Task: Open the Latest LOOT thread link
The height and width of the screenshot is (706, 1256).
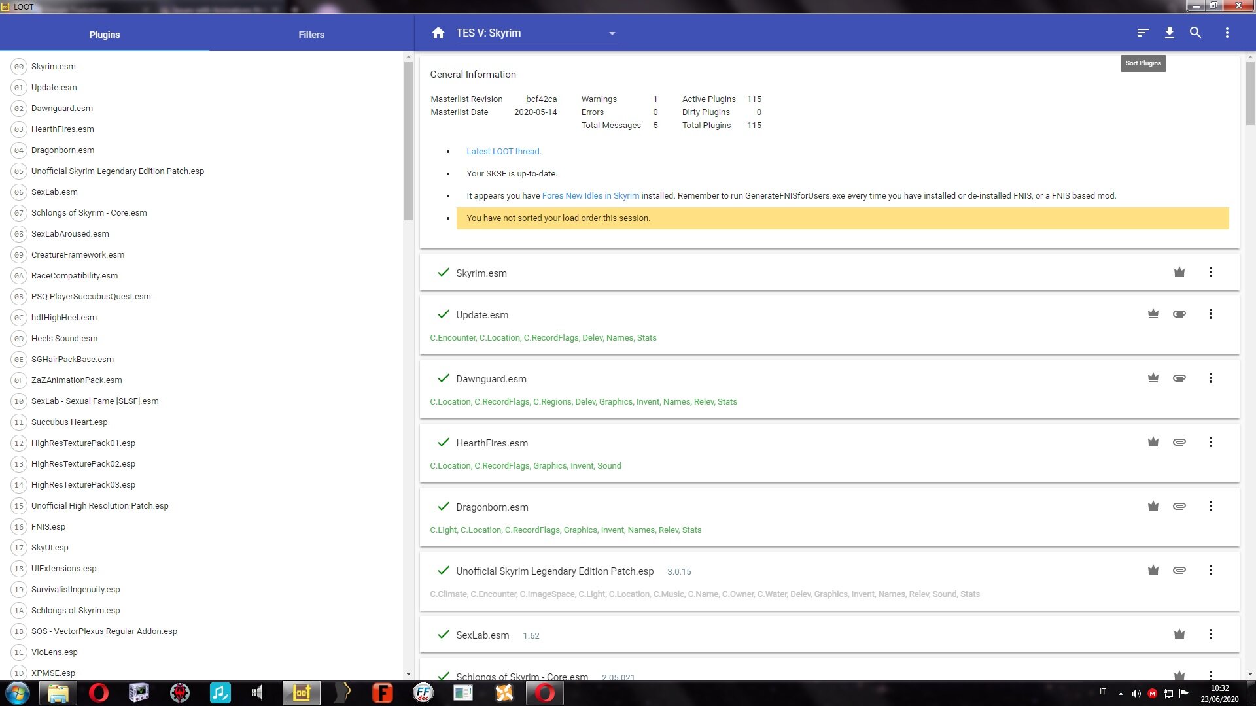Action: [503, 151]
